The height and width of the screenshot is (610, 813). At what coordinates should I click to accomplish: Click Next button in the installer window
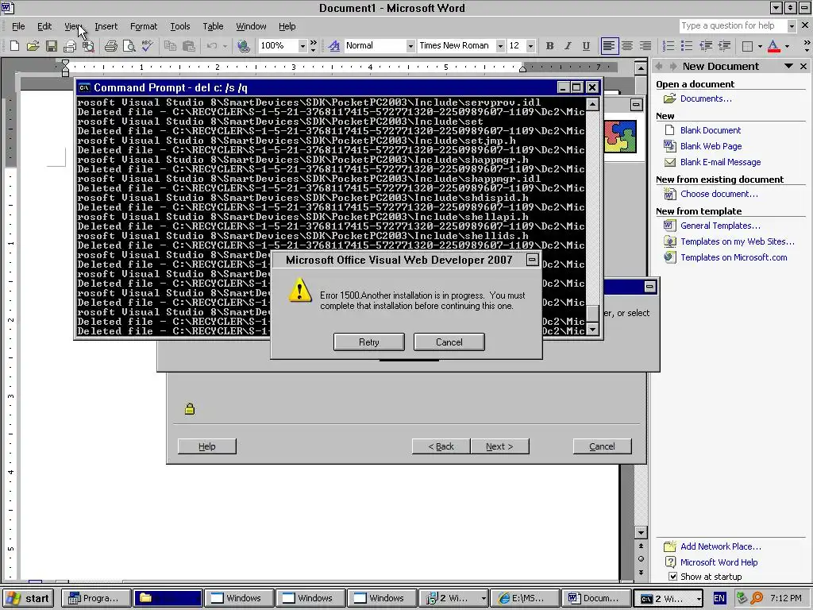[500, 446]
